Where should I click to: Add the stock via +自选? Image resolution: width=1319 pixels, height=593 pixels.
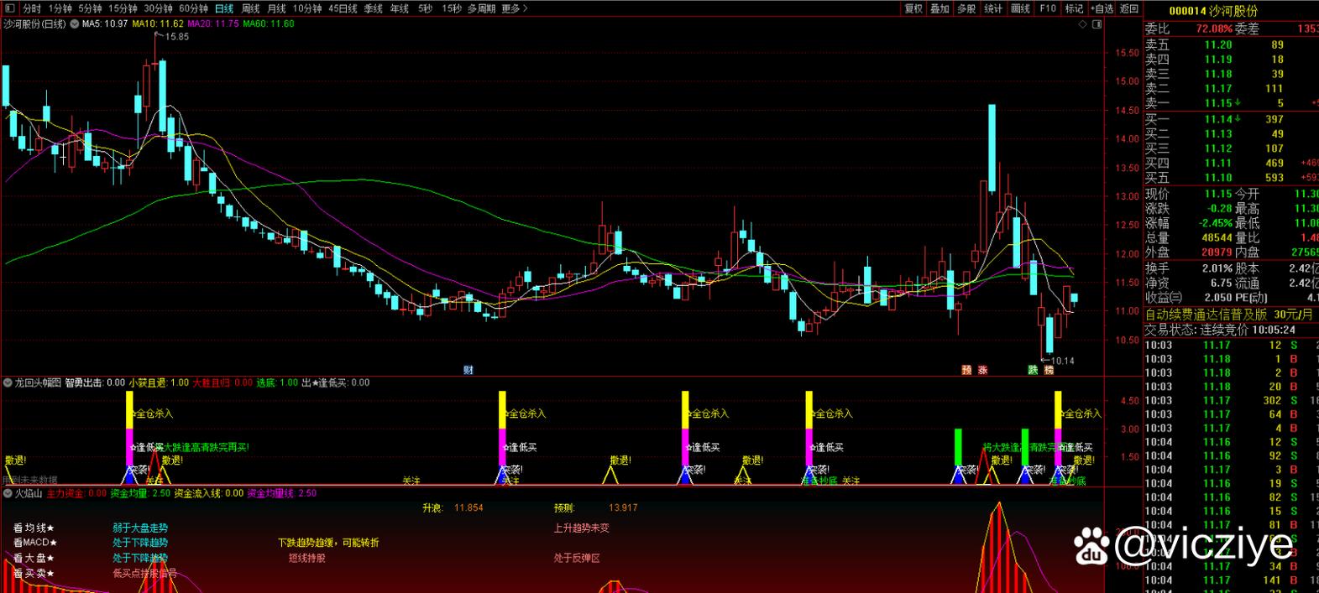pyautogui.click(x=1102, y=8)
